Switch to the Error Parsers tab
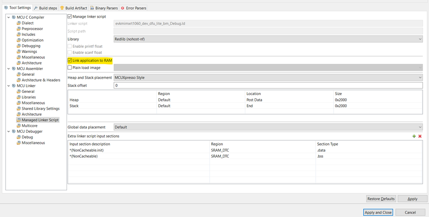The height and width of the screenshot is (217, 429). [x=134, y=8]
